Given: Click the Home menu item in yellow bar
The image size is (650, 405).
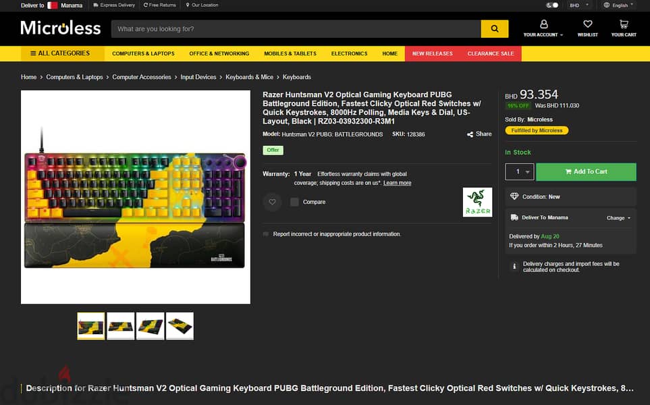Looking at the screenshot, I should tap(389, 54).
